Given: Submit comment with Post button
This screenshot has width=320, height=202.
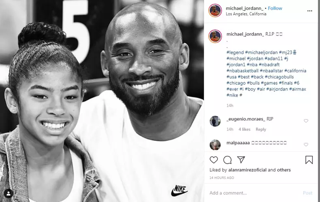Looking at the screenshot, I should pyautogui.click(x=307, y=193).
